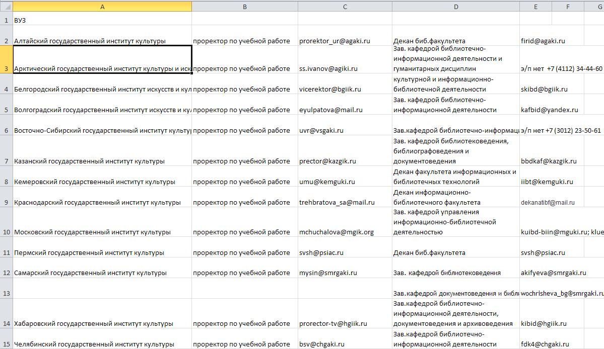Image resolution: width=604 pixels, height=349 pixels.
Task: Click phone cell +7 (4112) 34-44-60
Action: (x=561, y=68)
